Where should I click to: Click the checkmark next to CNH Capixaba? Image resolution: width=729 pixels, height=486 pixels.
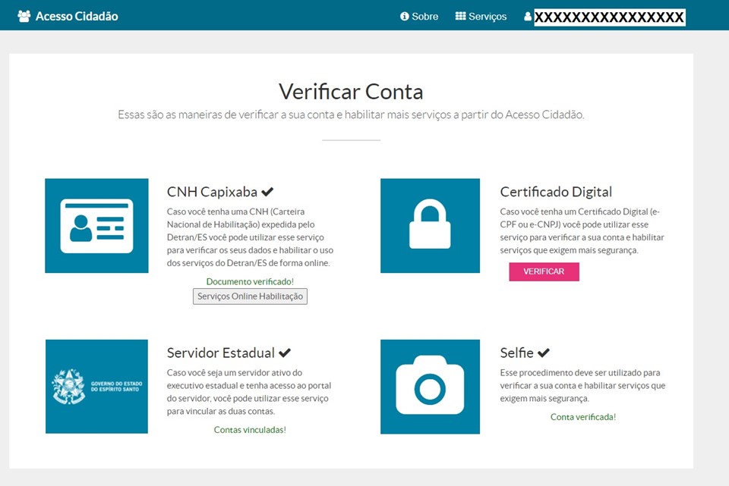[267, 192]
